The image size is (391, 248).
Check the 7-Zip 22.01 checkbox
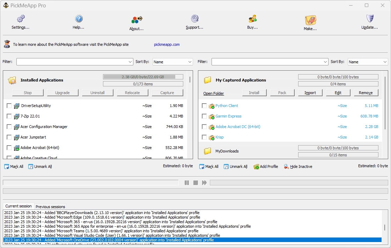pos(9,116)
